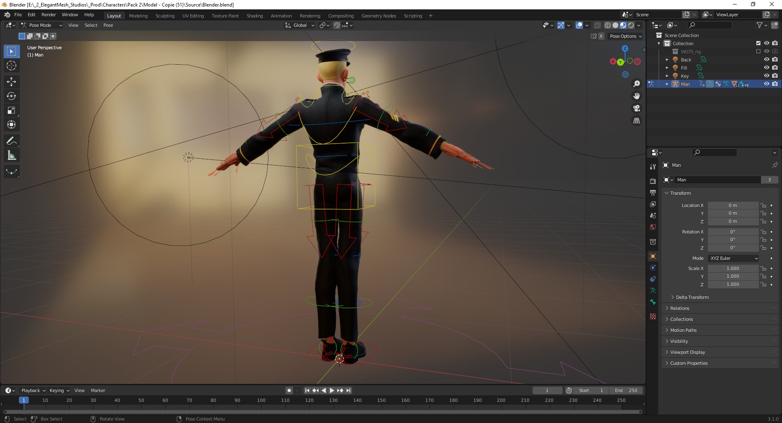782x423 pixels.
Task: Click Marker in timeline header
Action: 98,390
